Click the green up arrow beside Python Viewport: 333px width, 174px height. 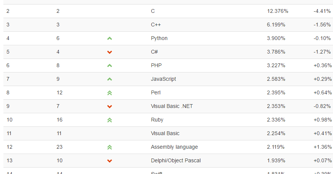coord(110,38)
